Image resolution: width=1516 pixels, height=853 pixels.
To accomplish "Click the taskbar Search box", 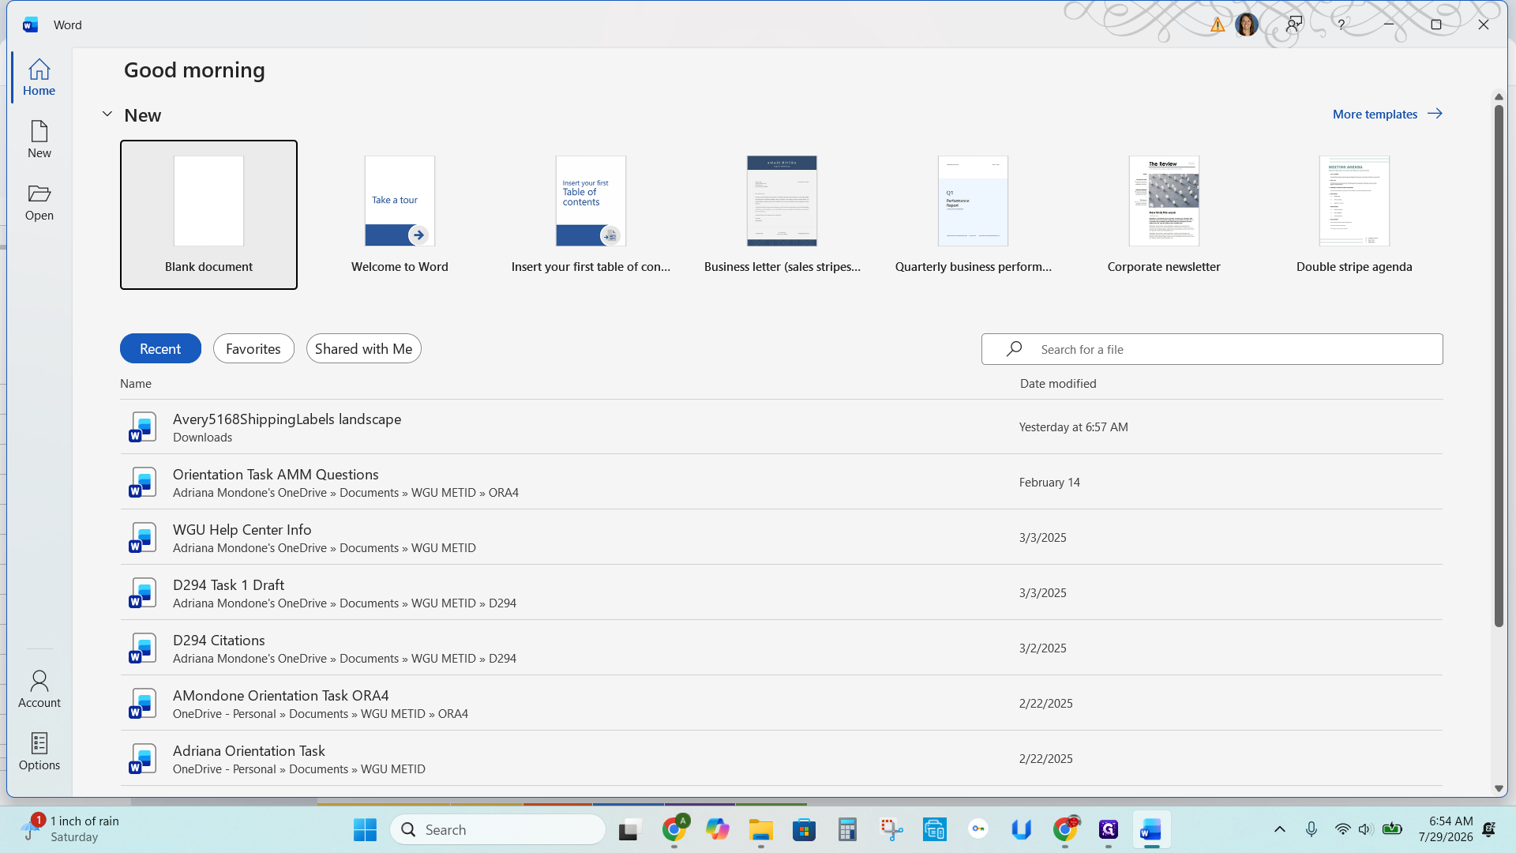I will pos(497,829).
